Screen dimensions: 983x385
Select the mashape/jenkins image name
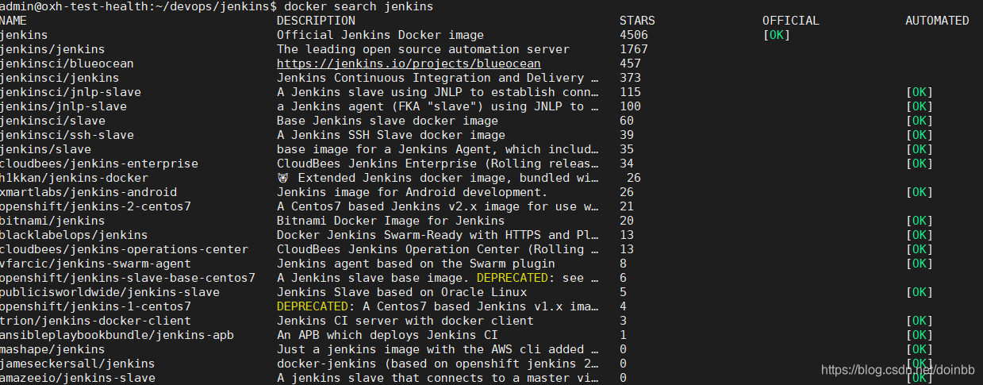[52, 349]
